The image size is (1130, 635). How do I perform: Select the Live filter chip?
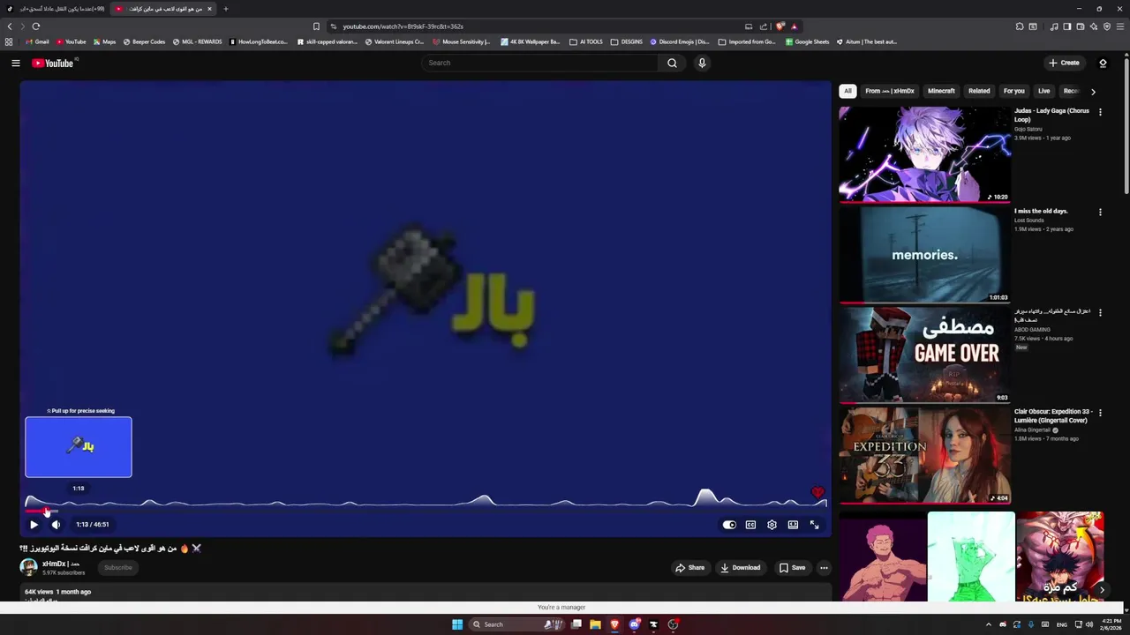click(x=1043, y=91)
